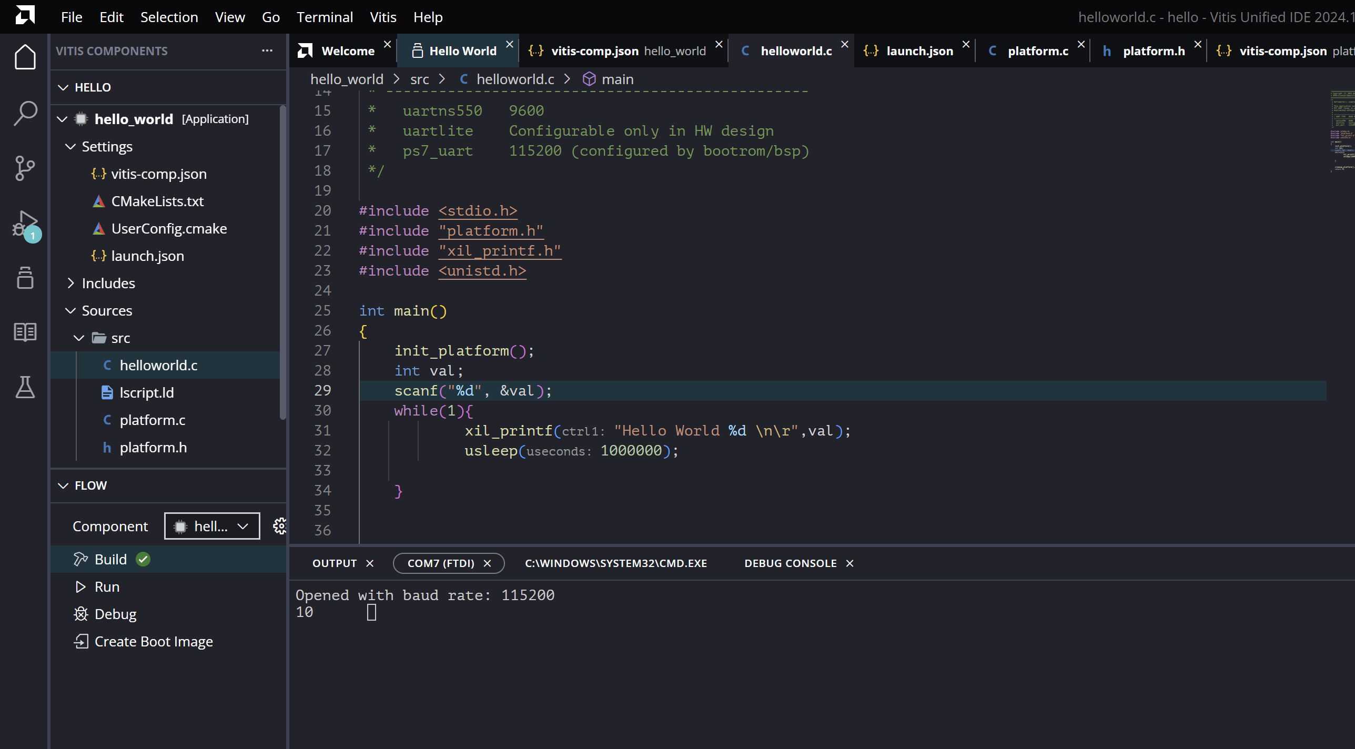Open the Search view in activity bar
Screen dimensions: 1355x749
(x=25, y=113)
